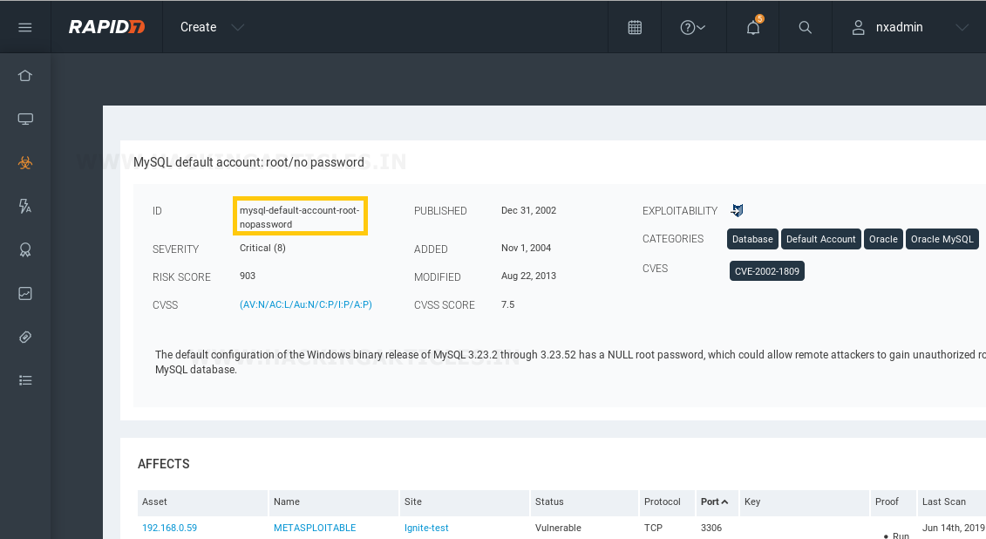View notifications bell
The height and width of the screenshot is (539, 986).
click(752, 27)
